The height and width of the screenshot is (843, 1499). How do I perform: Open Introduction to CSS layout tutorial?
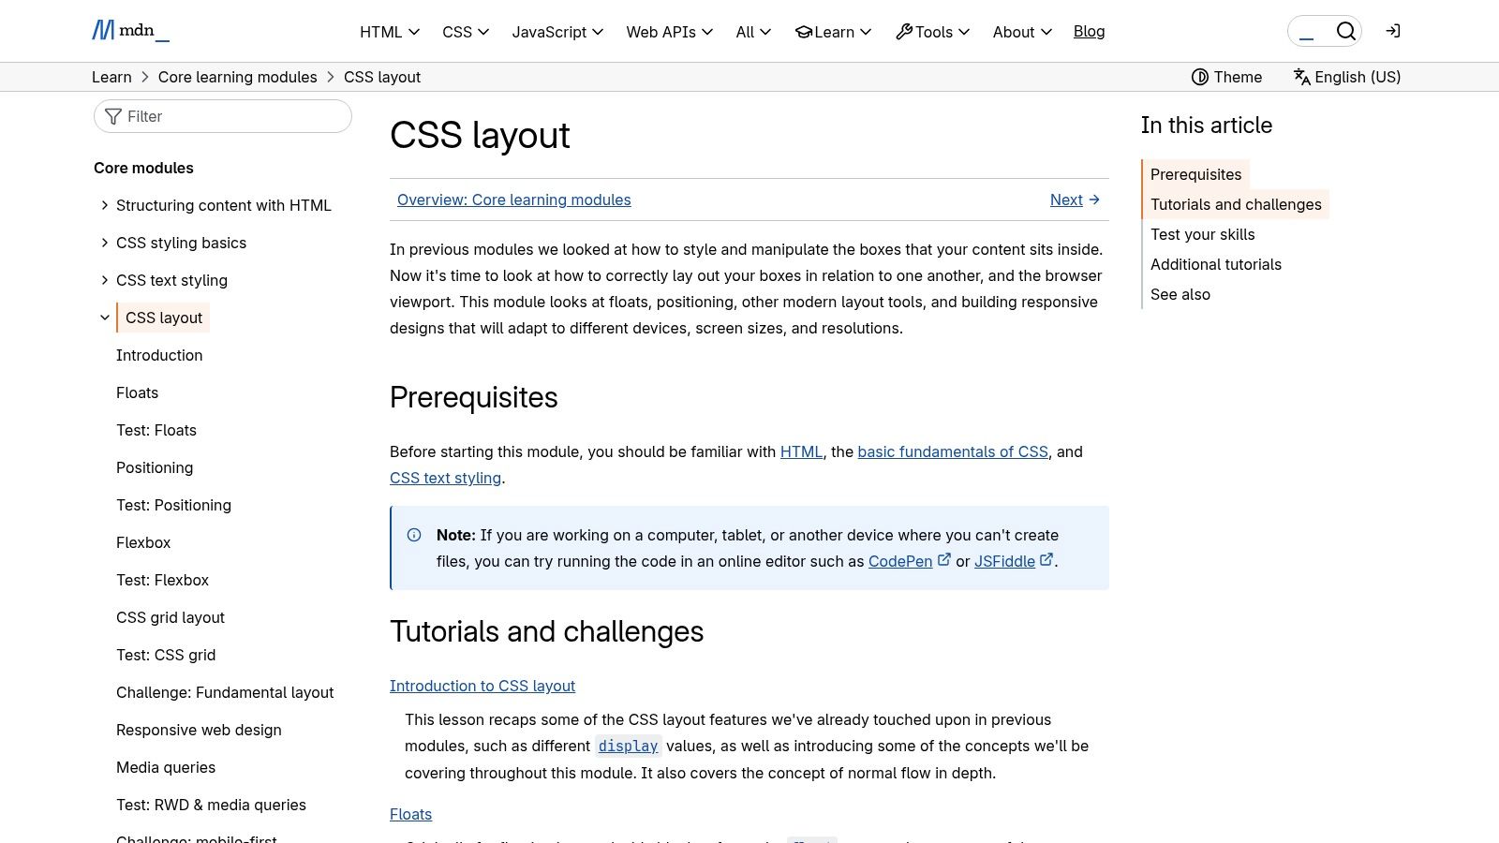482,685
